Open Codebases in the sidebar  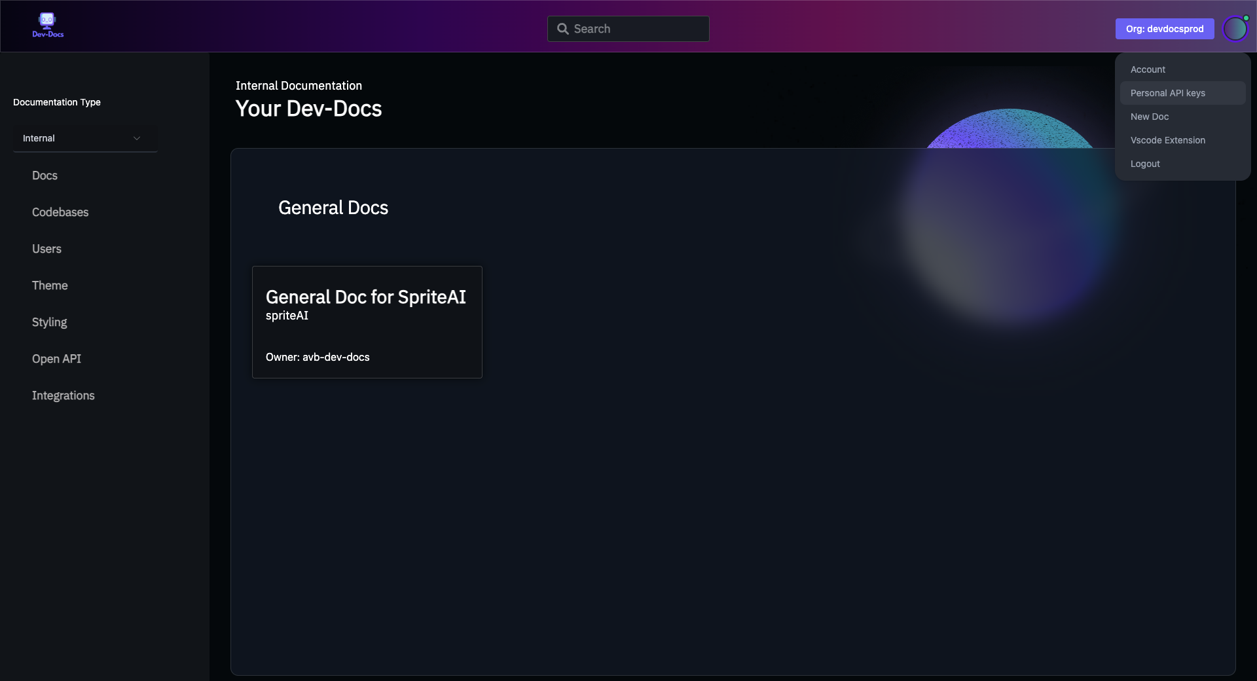click(x=60, y=212)
